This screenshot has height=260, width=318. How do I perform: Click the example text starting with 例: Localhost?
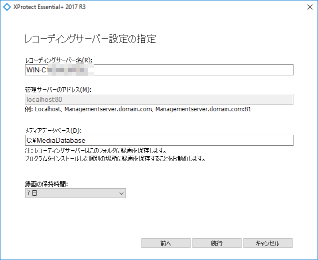pyautogui.click(x=138, y=109)
